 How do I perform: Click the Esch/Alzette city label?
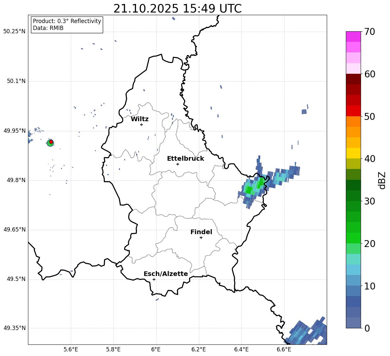pyautogui.click(x=166, y=274)
